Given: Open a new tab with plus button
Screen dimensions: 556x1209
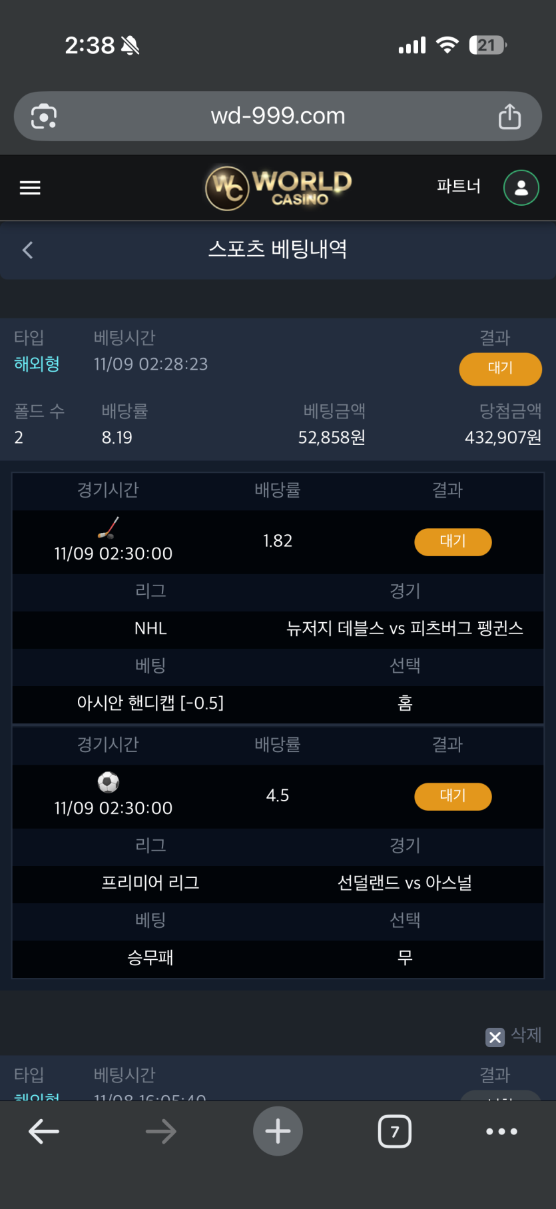Looking at the screenshot, I should pos(278,1131).
